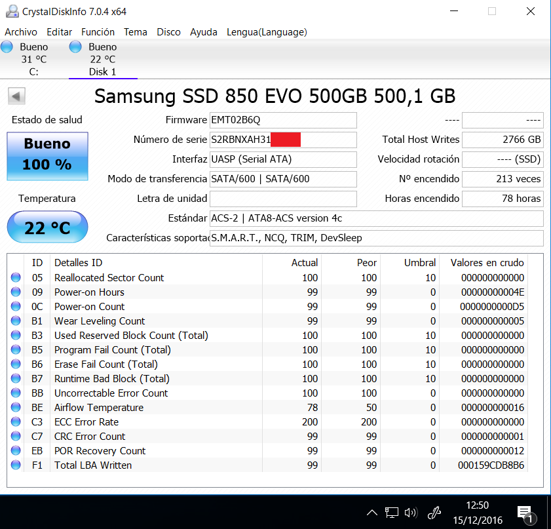Open the Tema menu
The height and width of the screenshot is (529, 551).
[135, 32]
